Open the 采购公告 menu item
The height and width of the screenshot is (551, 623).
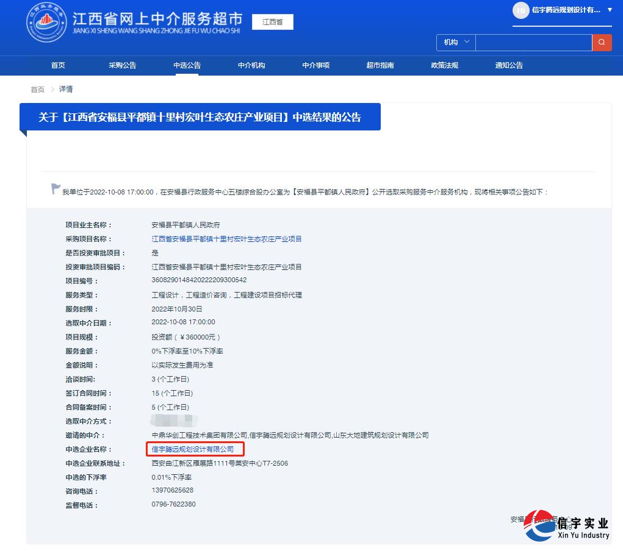pos(122,65)
